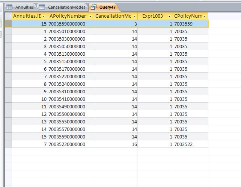Click the CPolicyNum cell 7003522
This screenshot has width=241, height=187.
(x=191, y=144)
